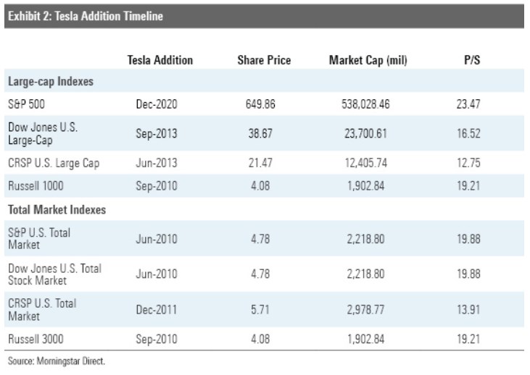Click the 649.86 share price value
Image resolution: width=530 pixels, height=375 pixels.
point(261,104)
